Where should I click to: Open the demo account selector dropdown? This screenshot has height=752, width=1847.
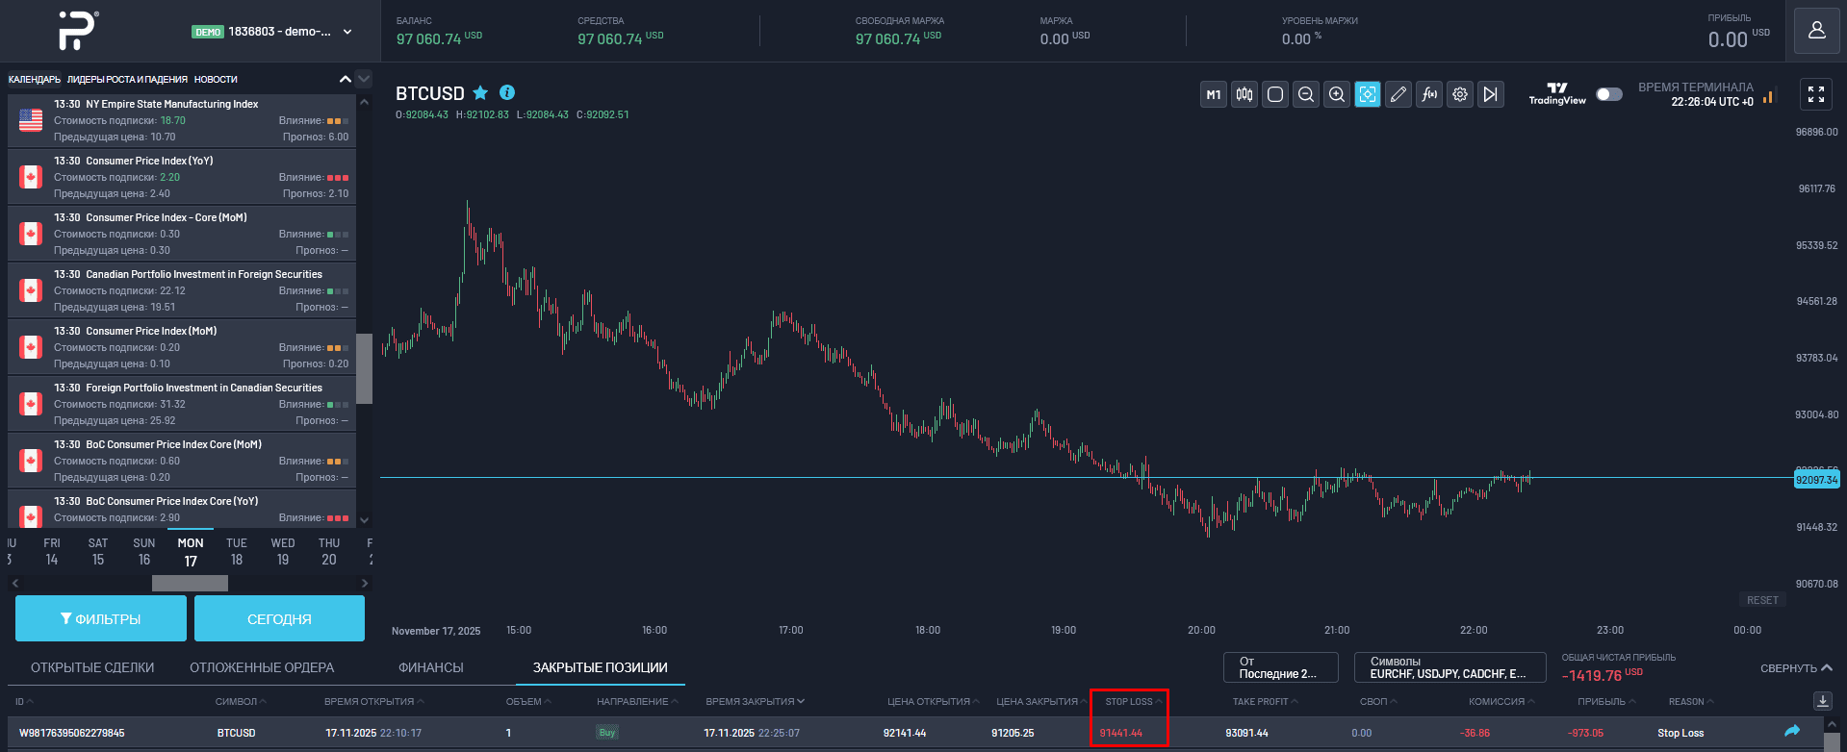pos(347,32)
